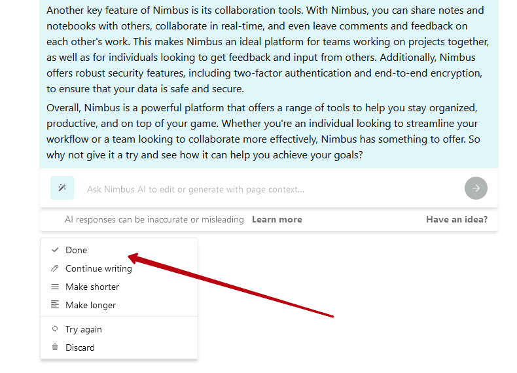Select Continue writing option
This screenshot has height=373, width=517.
click(119, 268)
